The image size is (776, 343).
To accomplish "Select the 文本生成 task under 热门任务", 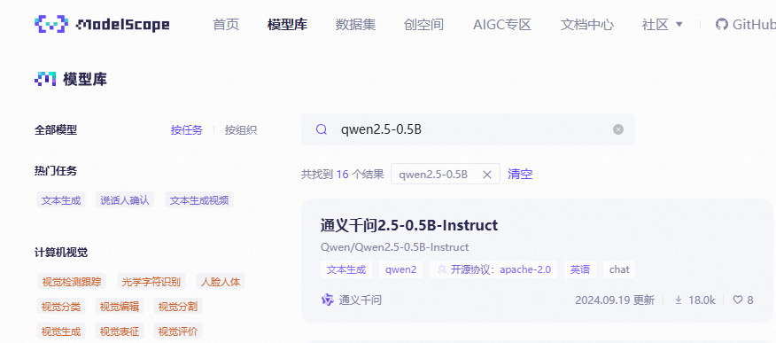I will pos(61,200).
